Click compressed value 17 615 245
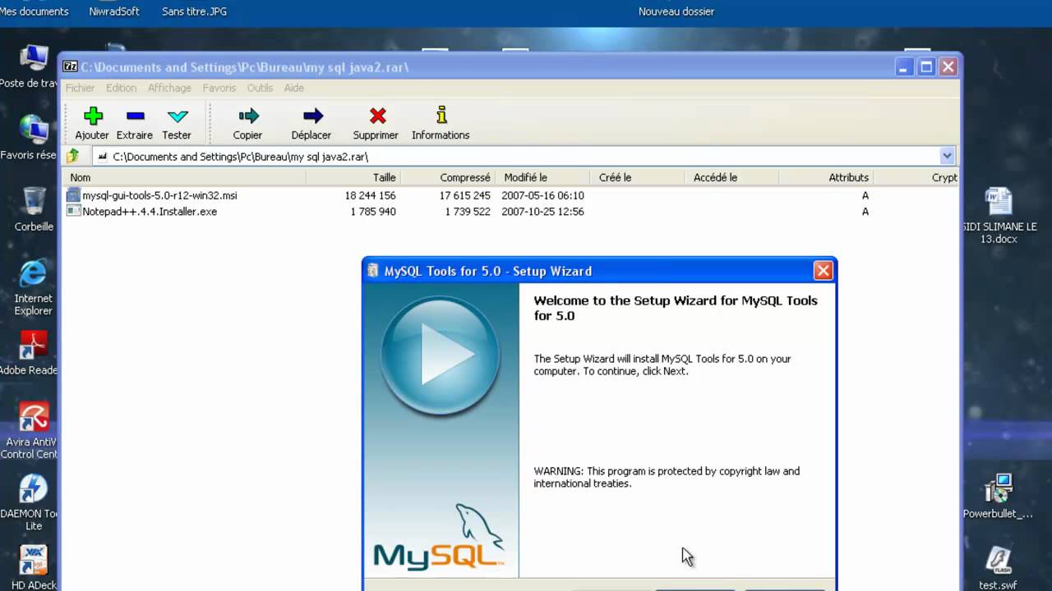1052x591 pixels. [x=465, y=195]
